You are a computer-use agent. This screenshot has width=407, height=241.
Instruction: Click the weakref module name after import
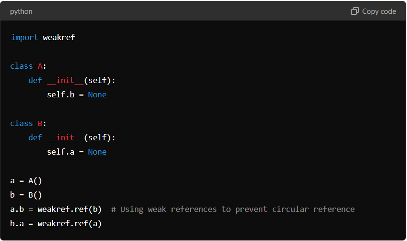(59, 37)
